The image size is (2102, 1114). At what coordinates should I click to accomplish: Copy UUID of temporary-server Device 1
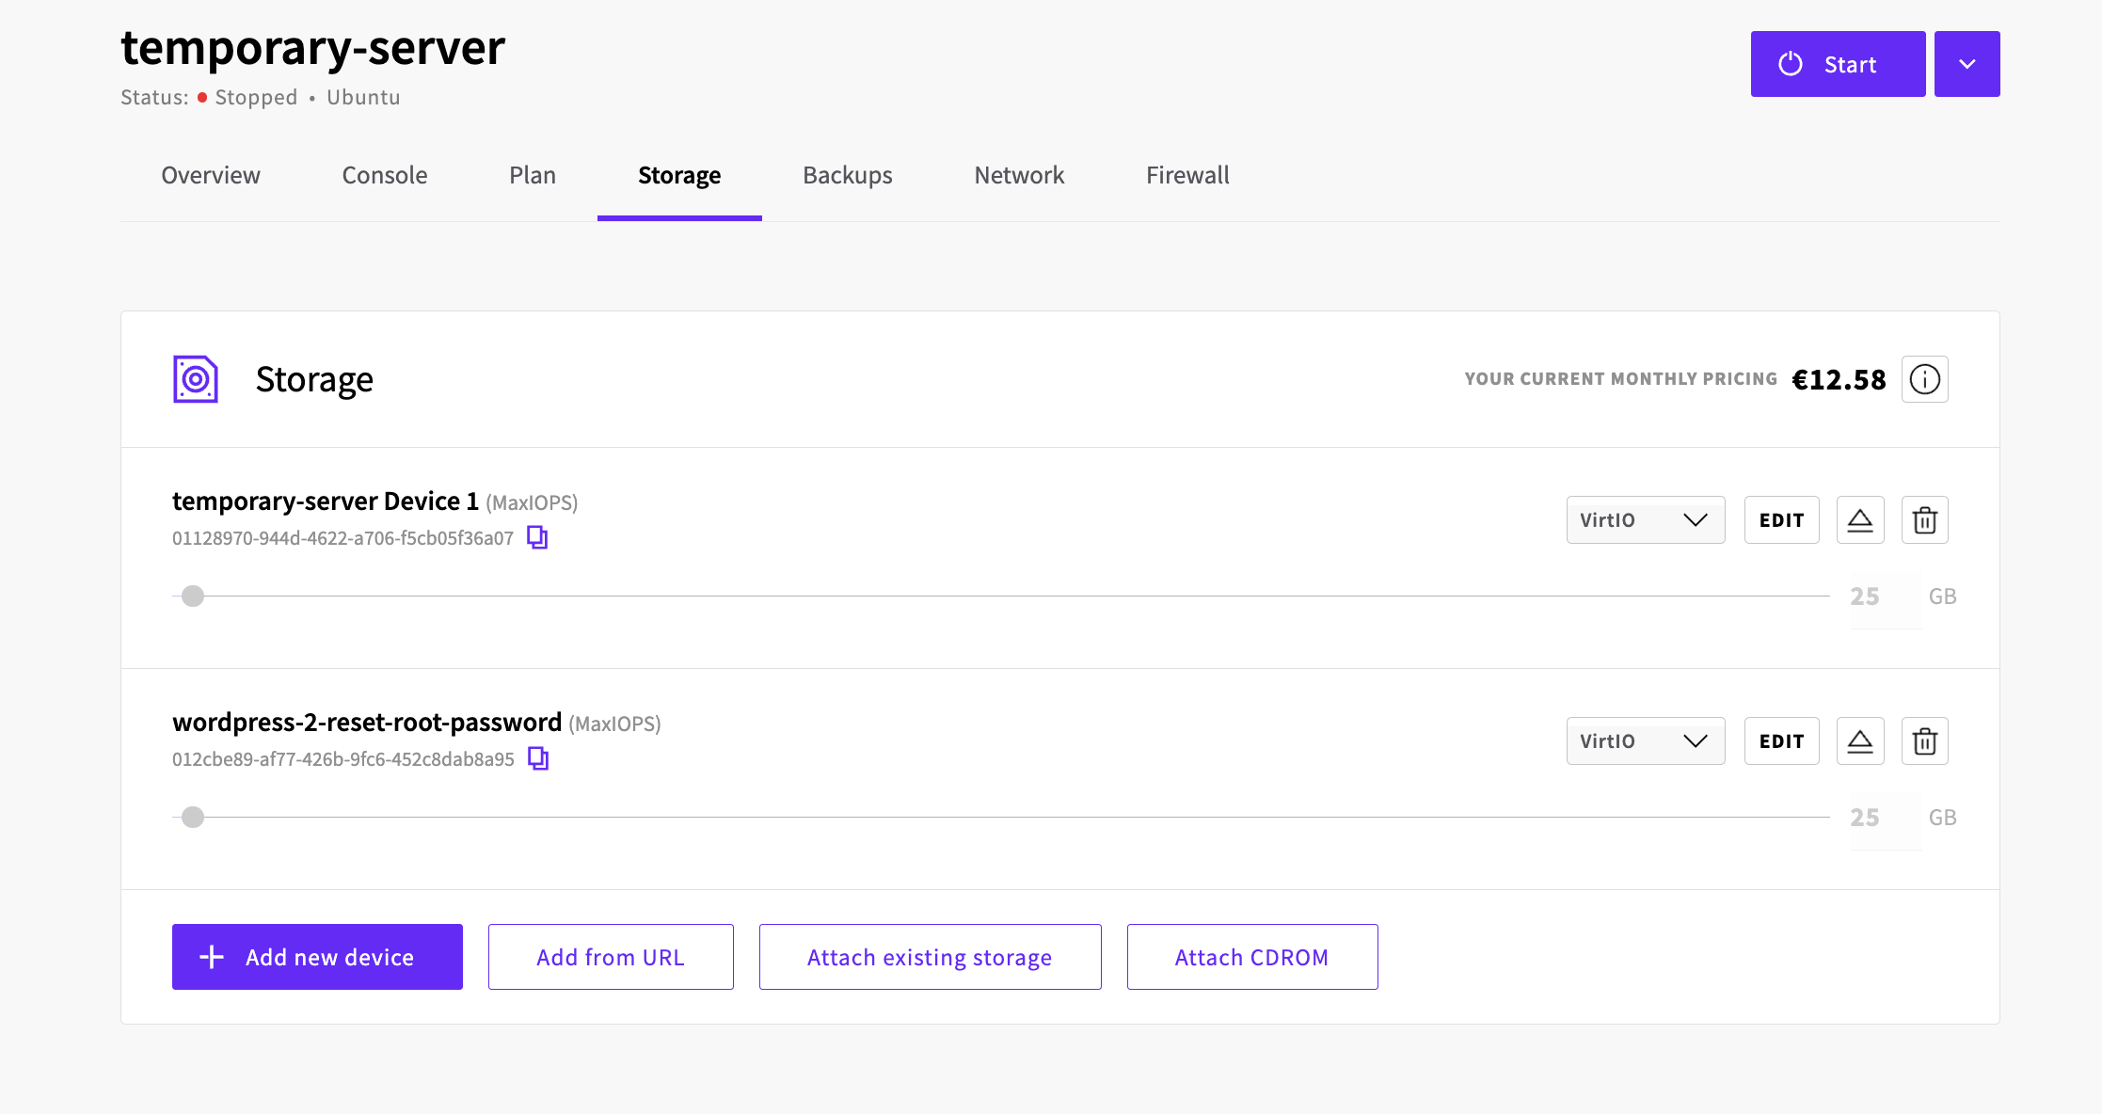click(537, 537)
